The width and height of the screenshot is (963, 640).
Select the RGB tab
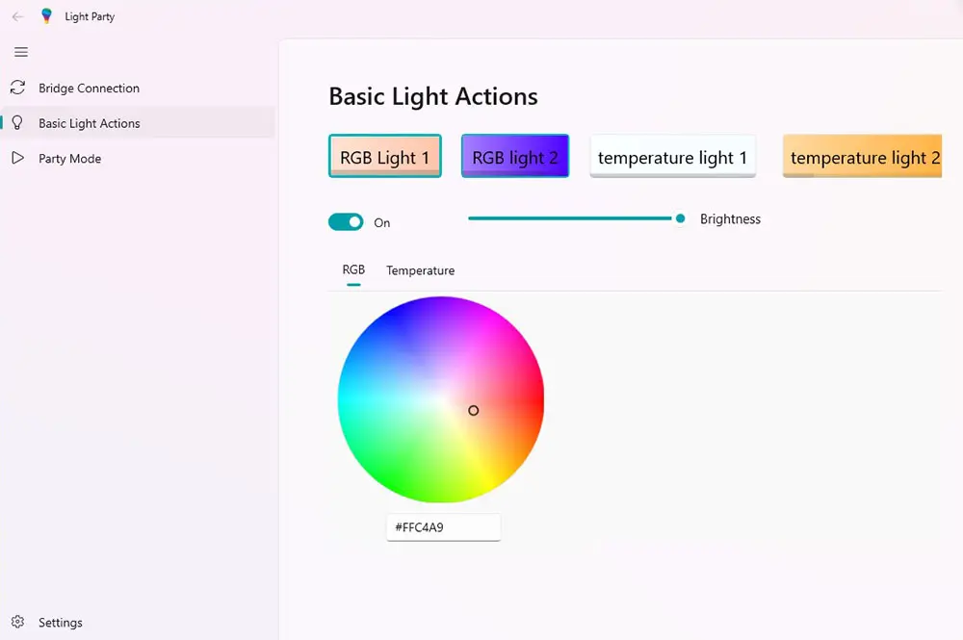(x=352, y=270)
